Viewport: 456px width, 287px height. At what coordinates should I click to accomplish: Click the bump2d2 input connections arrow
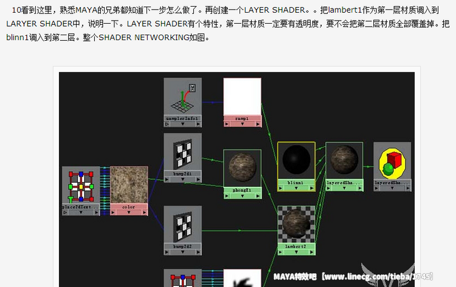(x=167, y=252)
